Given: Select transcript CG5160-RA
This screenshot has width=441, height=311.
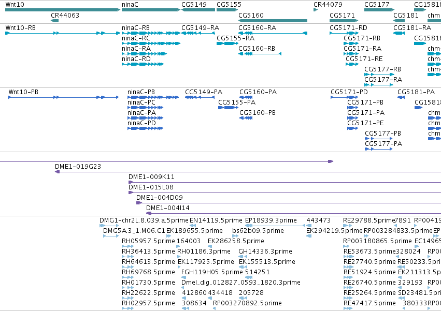Looking at the screenshot, I should (273, 33).
